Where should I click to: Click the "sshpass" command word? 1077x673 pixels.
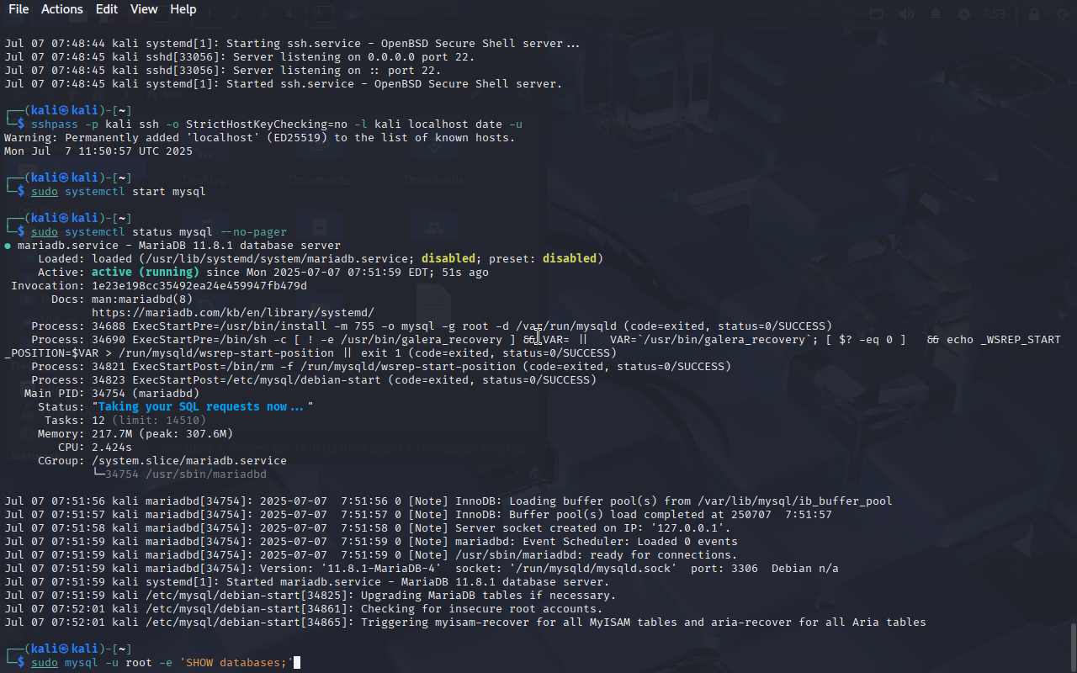[55, 125]
